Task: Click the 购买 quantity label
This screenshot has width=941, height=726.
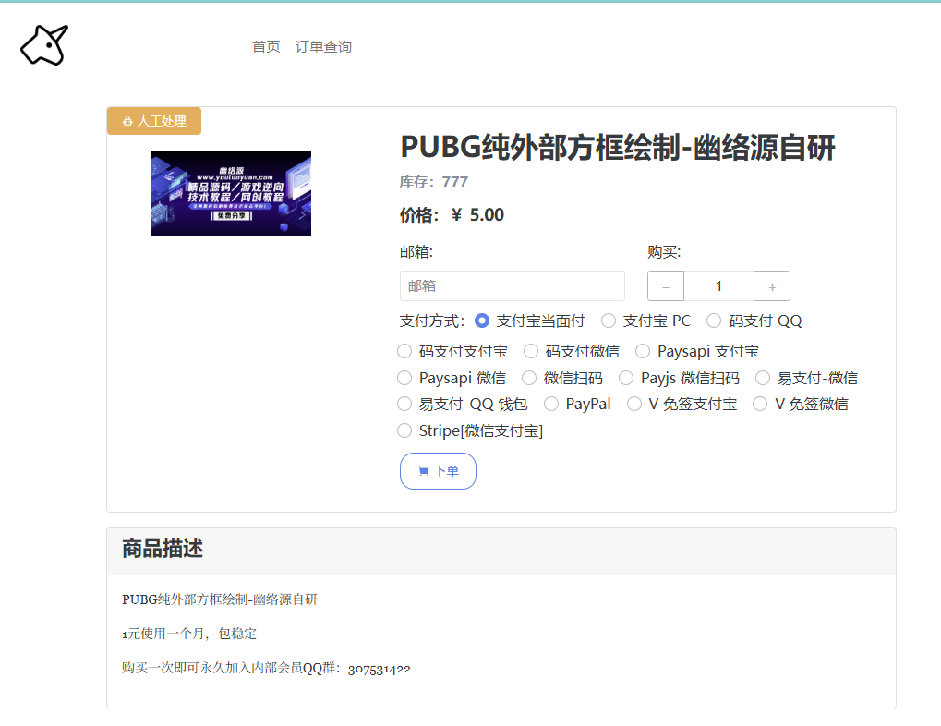Action: coord(664,252)
